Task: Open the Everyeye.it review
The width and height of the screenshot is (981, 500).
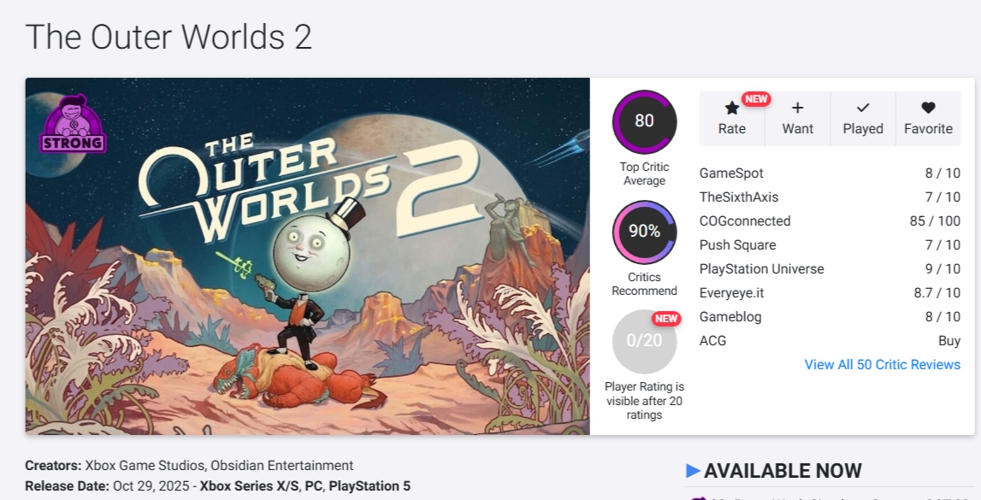Action: (731, 293)
